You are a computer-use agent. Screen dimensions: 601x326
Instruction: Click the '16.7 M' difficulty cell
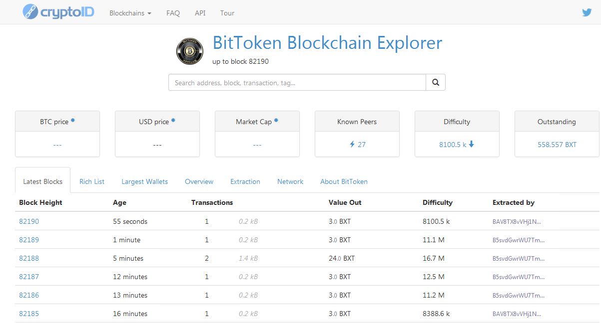coord(434,258)
